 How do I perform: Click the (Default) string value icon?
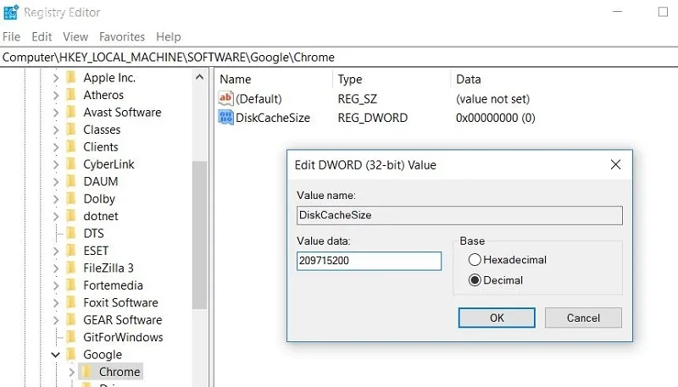[225, 98]
